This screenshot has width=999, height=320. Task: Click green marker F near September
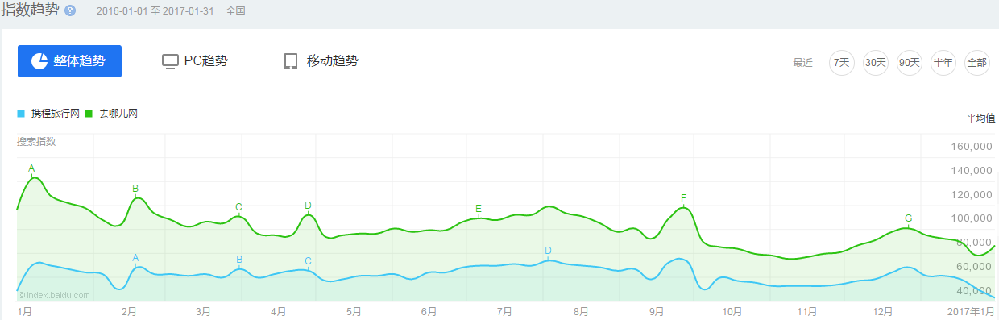click(x=683, y=198)
